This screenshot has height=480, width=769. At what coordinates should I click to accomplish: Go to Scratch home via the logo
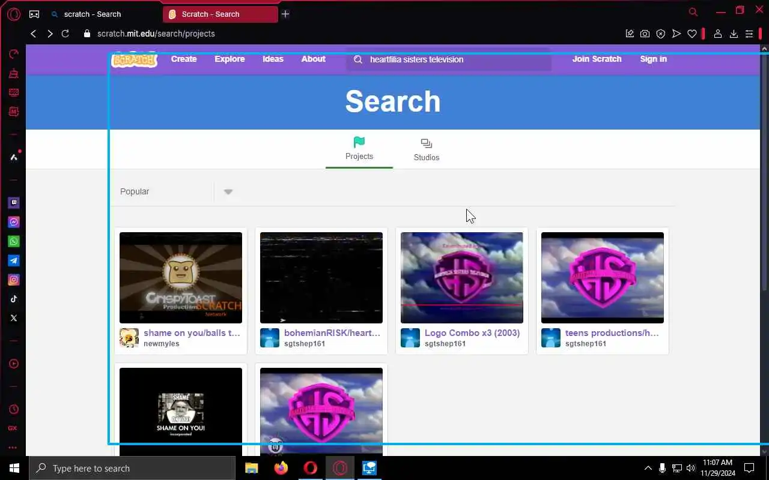point(134,59)
